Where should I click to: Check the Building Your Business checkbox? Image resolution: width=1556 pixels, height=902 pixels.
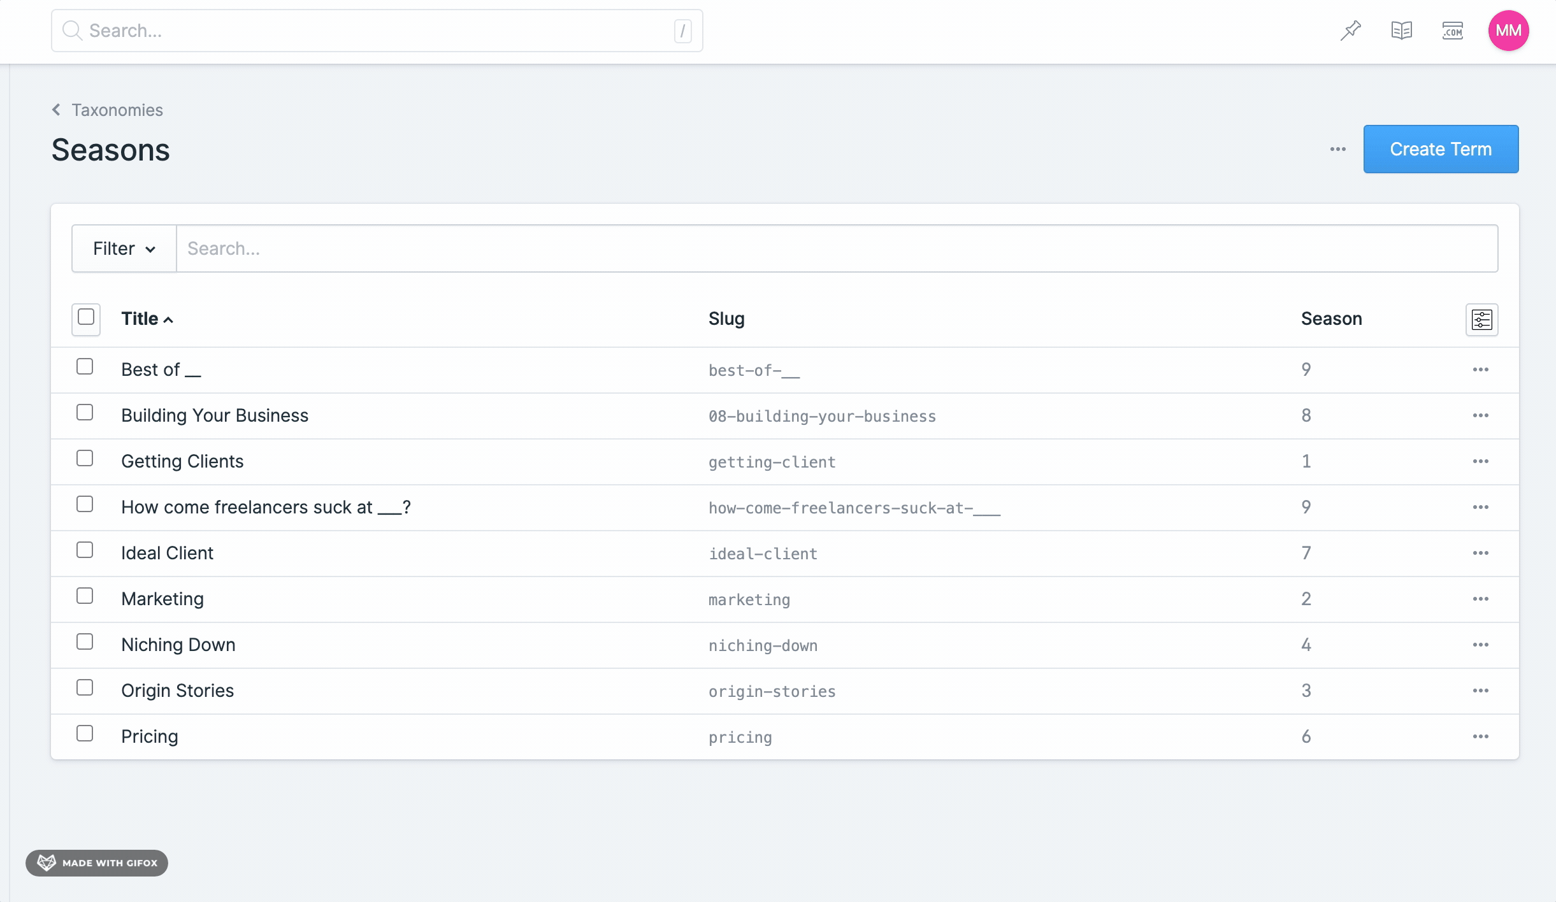tap(85, 412)
